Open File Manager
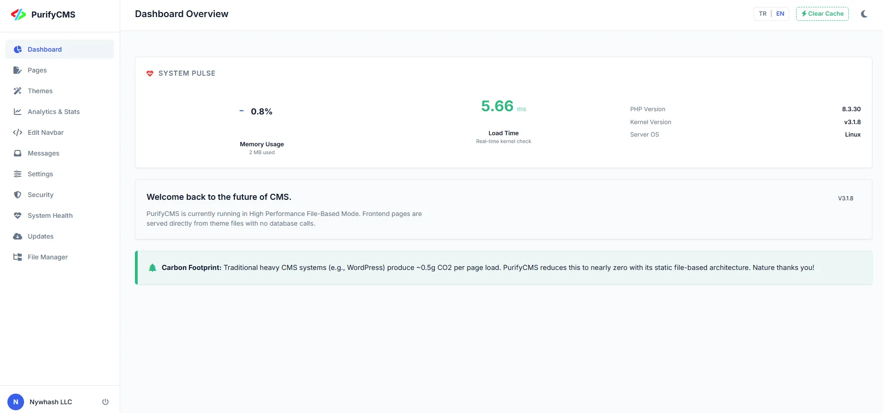Image resolution: width=883 pixels, height=413 pixels. (60, 257)
